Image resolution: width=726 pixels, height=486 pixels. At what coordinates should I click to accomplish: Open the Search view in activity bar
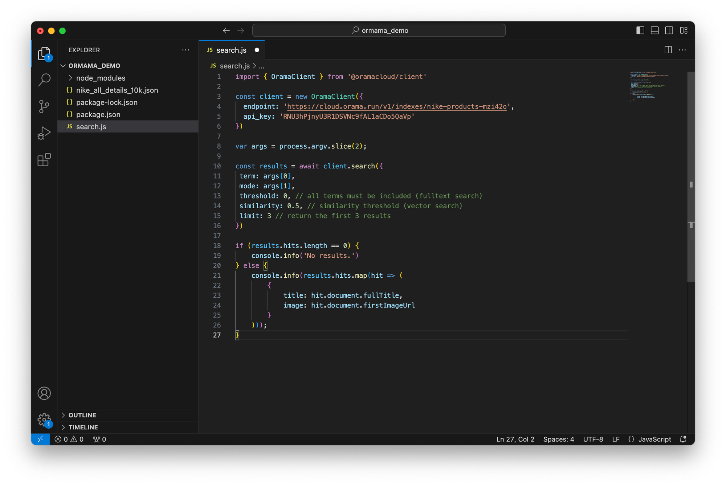point(44,79)
